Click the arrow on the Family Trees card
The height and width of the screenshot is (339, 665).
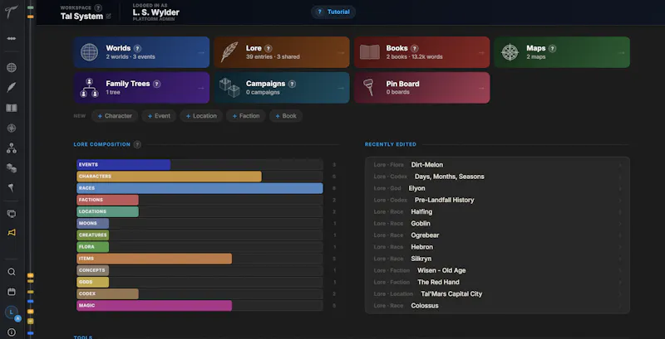click(x=200, y=89)
